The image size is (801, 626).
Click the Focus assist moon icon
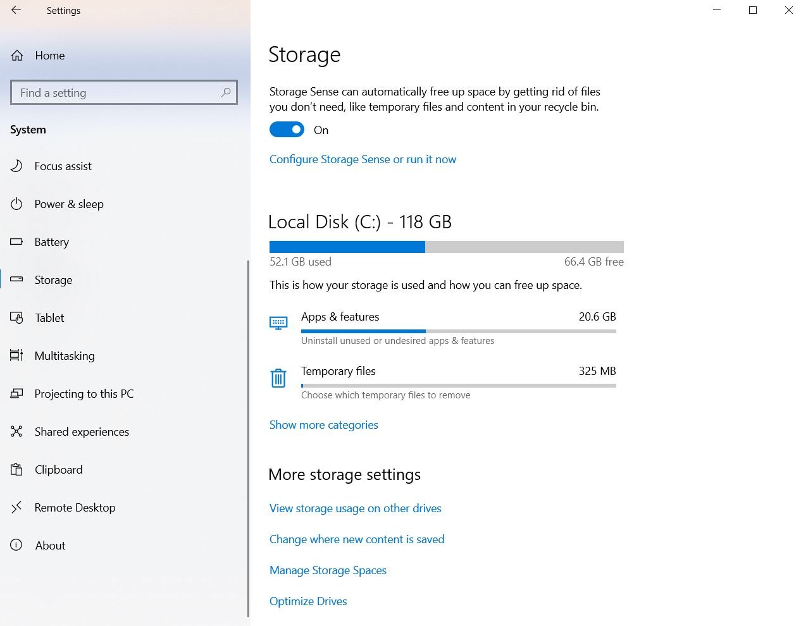17,166
